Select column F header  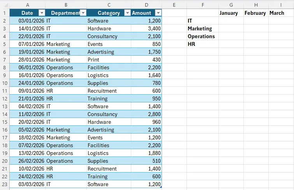coord(203,5)
